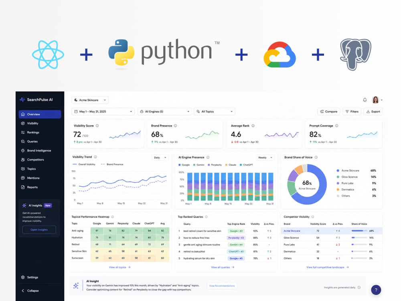Click the insights generated daily info icon
Viewport: 401px width, 301px height.
coord(359,287)
